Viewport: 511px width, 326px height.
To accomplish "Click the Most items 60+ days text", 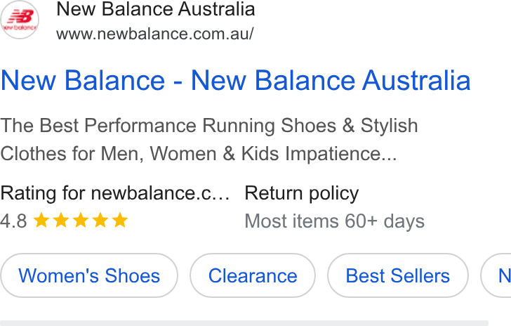I will coord(334,221).
